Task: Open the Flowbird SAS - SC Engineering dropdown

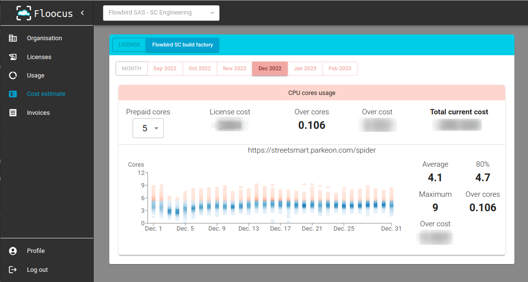Action: (x=161, y=13)
